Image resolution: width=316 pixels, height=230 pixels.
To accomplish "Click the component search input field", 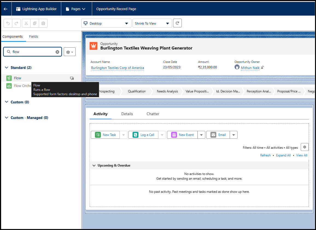I will (x=33, y=52).
